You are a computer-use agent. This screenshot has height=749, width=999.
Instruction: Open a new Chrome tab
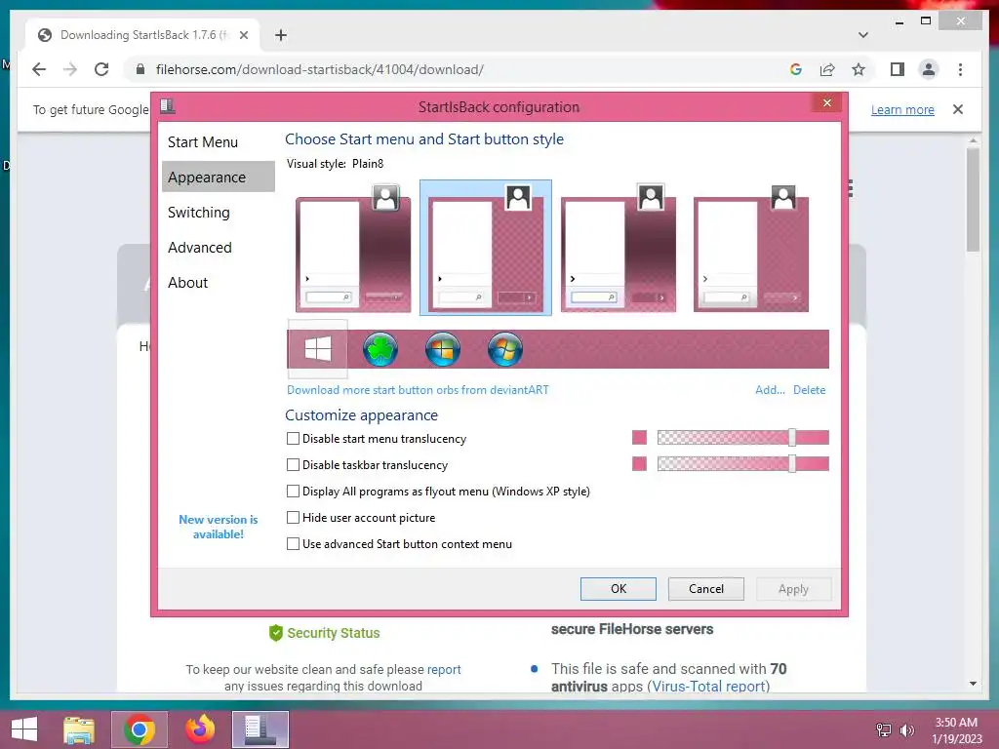point(280,35)
